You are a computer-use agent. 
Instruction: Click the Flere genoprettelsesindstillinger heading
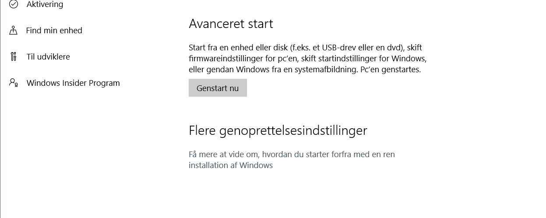pyautogui.click(x=278, y=130)
